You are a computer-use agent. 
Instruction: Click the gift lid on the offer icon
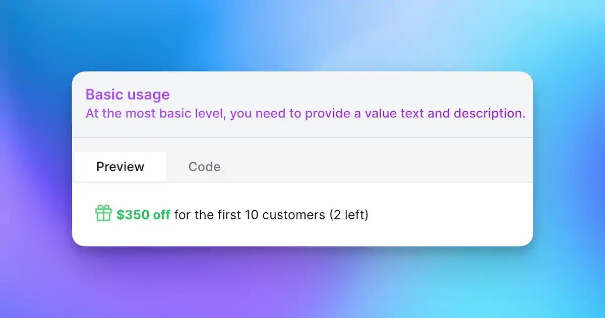point(103,211)
